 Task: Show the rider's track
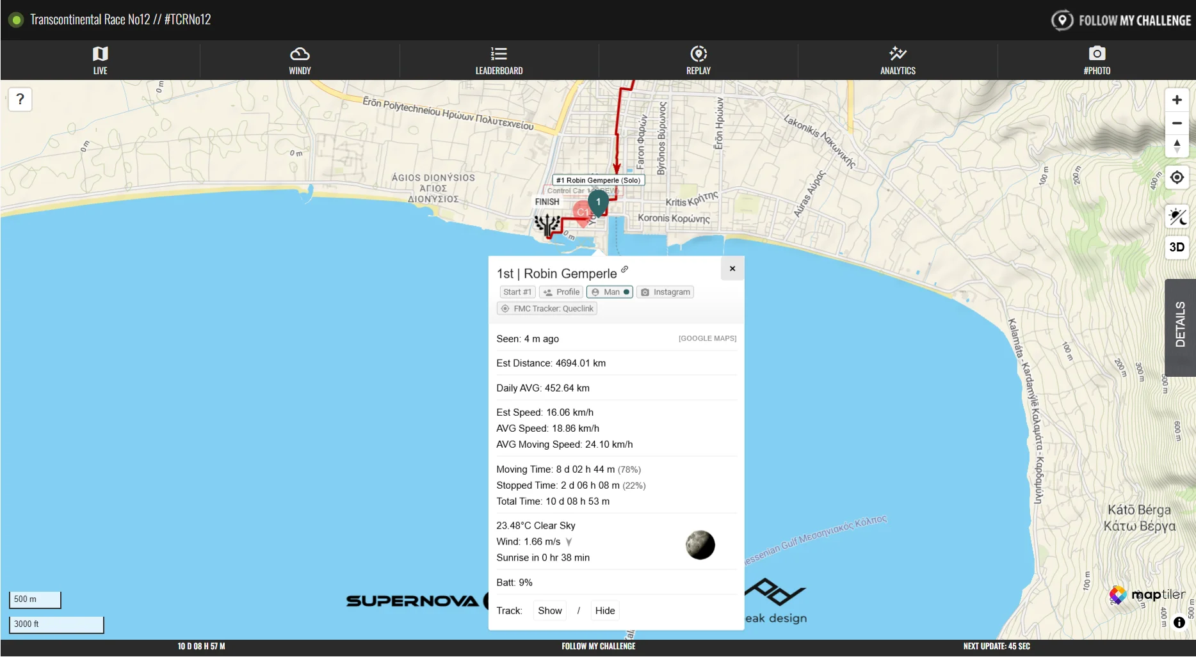click(550, 611)
